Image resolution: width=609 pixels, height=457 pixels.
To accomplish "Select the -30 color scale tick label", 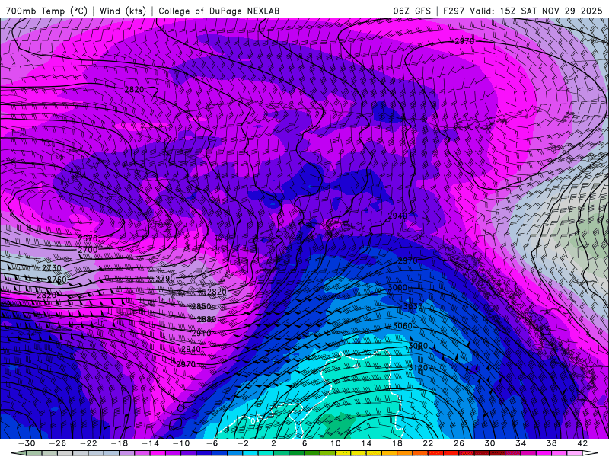I will [x=27, y=443].
